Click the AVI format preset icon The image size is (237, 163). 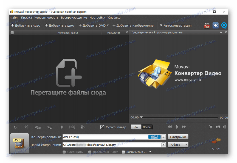point(19,143)
